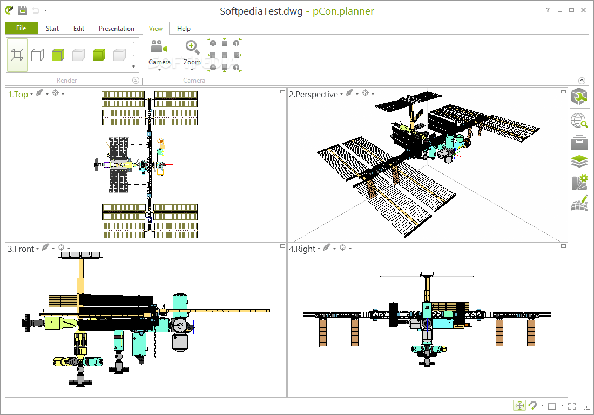
Task: Switch to the Start tab
Action: [x=52, y=29]
